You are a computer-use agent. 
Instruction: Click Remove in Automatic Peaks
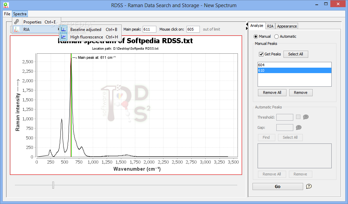(x=300, y=174)
